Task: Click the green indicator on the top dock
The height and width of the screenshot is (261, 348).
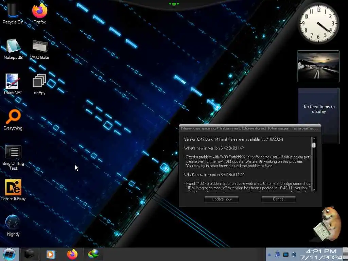Action: point(174,4)
